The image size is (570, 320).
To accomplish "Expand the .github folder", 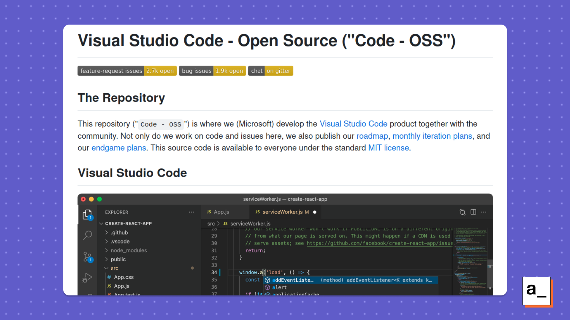I will (x=119, y=233).
